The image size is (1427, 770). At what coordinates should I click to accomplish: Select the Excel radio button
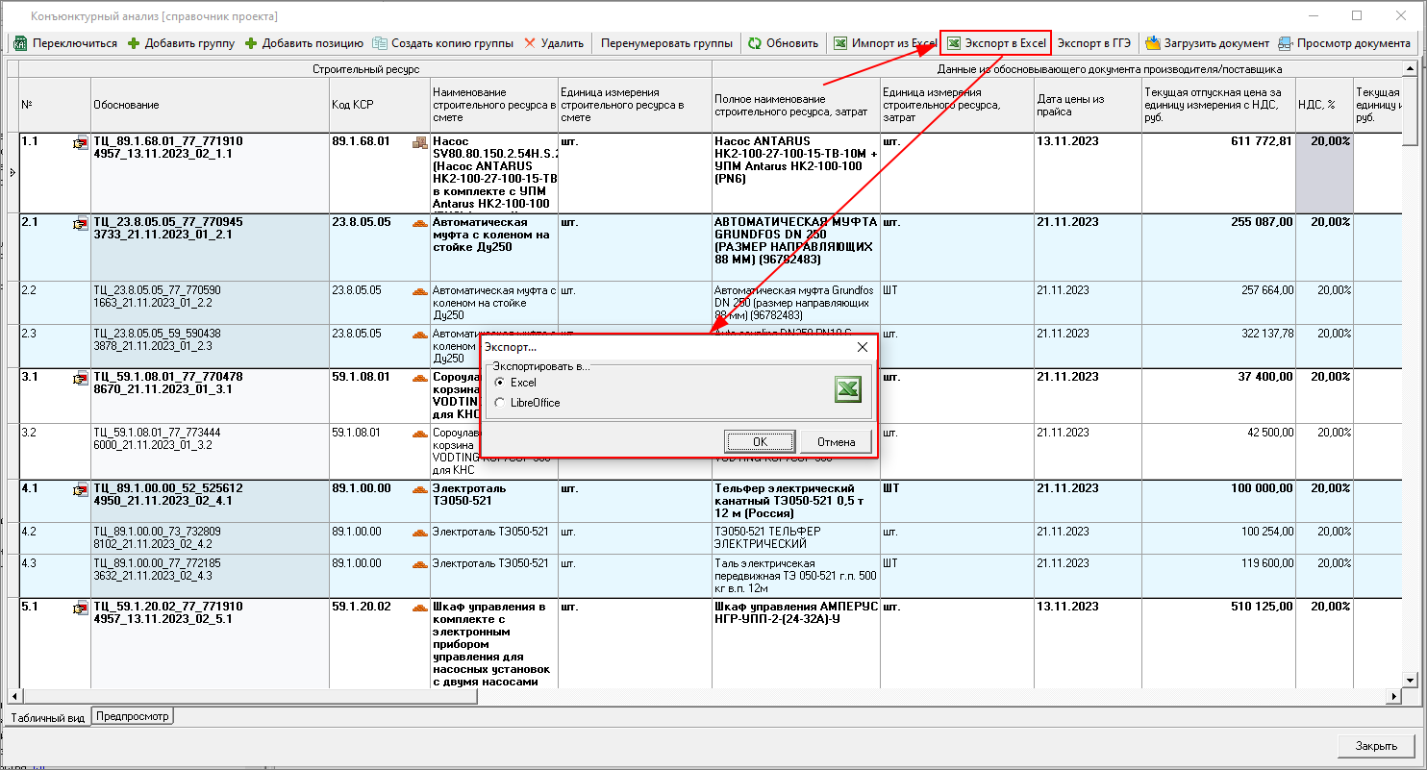[x=499, y=383]
